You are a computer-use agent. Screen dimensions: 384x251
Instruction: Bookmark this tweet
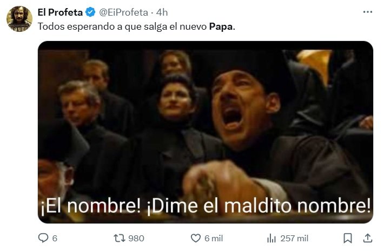[x=348, y=238]
